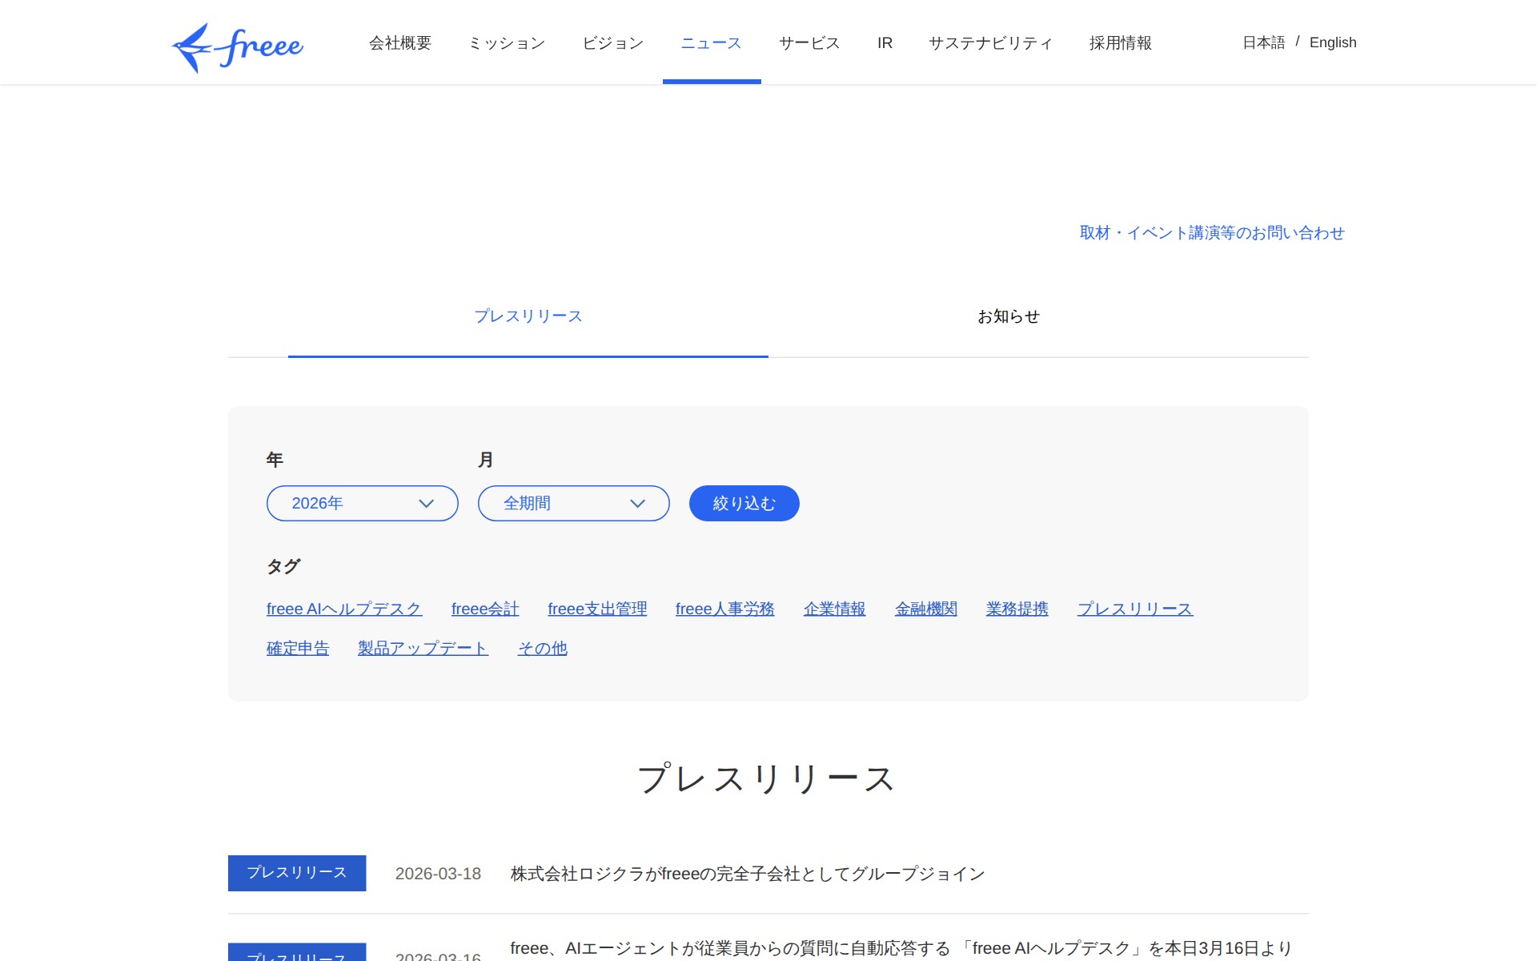Switch to the お知らせ tab
This screenshot has height=961, width=1537.
tap(1009, 316)
